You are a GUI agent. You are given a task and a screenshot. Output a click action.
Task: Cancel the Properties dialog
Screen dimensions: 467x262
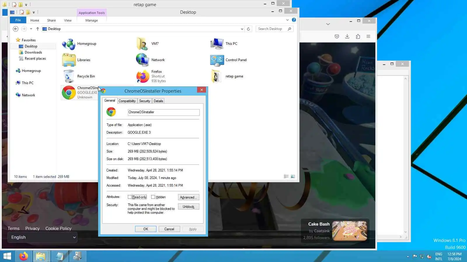[169, 229]
